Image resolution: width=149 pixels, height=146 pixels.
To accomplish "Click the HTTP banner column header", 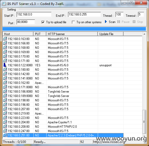I will pos(72,34).
